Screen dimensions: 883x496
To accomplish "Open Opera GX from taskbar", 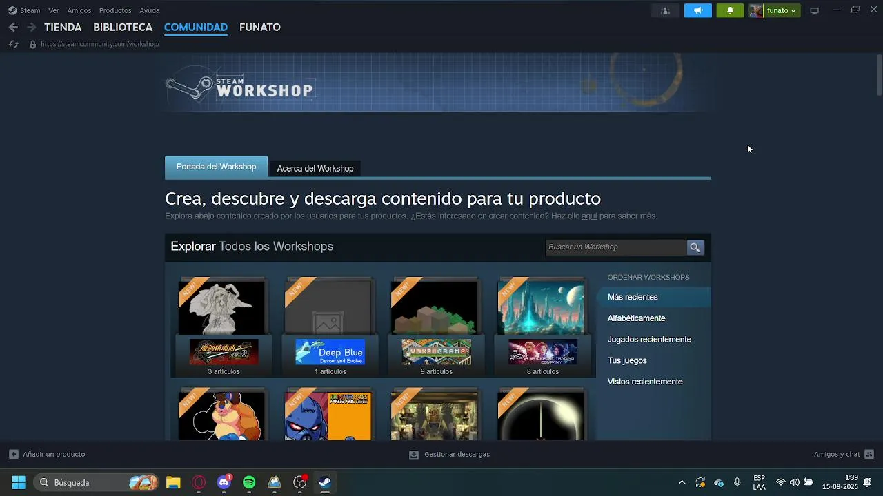I will [x=199, y=482].
